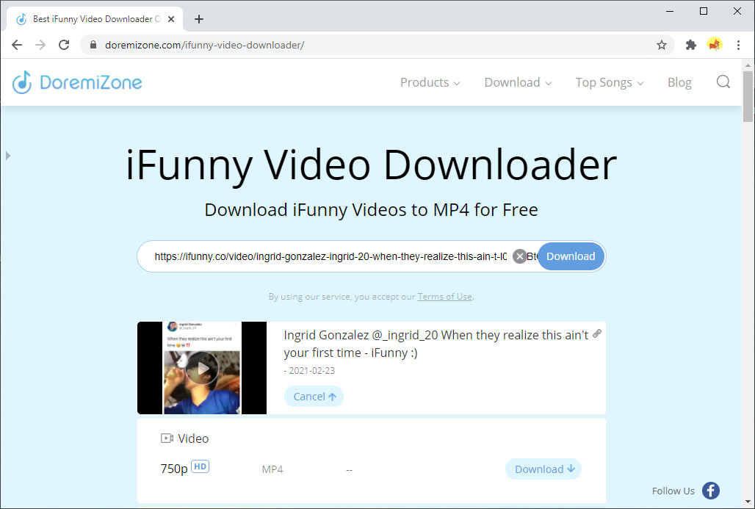
Task: Click the DoremiZone logo icon
Action: tap(22, 82)
